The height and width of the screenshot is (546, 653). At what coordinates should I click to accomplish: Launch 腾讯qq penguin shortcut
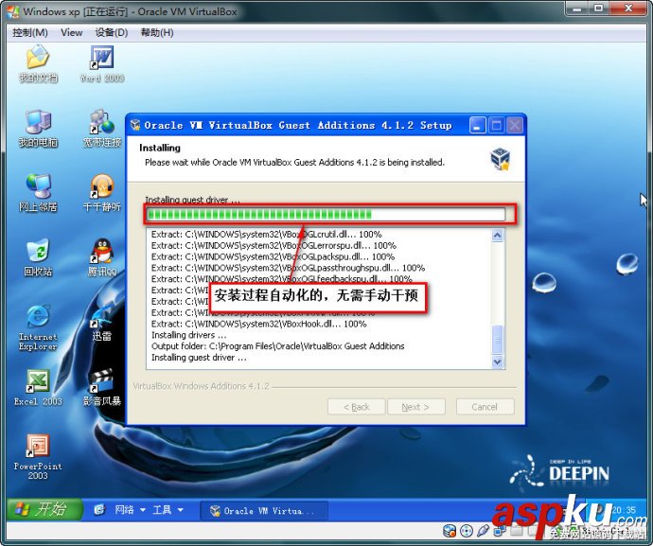click(x=102, y=257)
